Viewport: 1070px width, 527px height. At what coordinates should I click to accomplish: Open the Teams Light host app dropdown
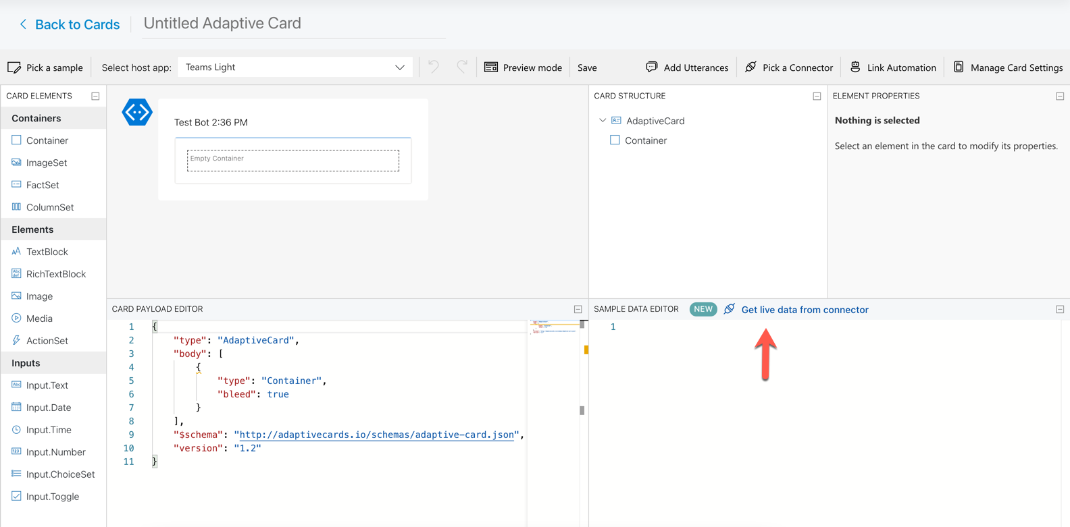pos(295,67)
